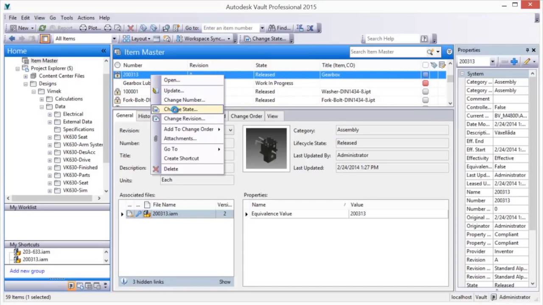
Task: Click the Enter an item number field
Action: coord(230,28)
